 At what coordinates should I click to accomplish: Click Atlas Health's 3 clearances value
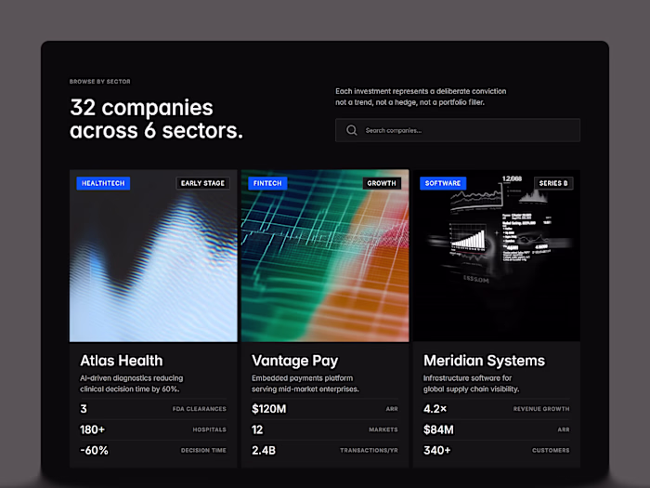pyautogui.click(x=84, y=409)
